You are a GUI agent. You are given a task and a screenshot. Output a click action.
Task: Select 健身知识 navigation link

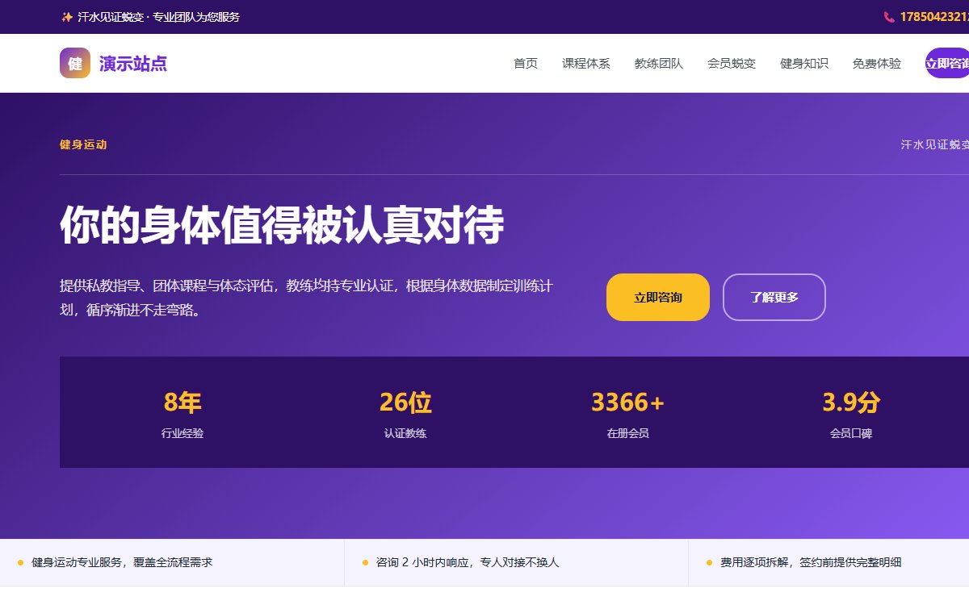(804, 63)
